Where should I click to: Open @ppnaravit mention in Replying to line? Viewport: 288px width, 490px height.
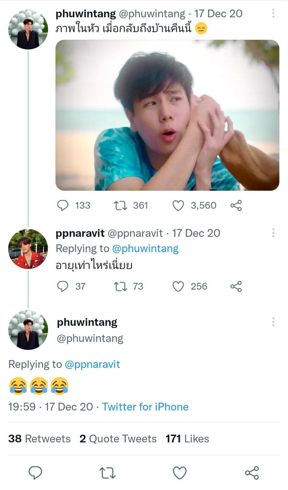(x=92, y=364)
